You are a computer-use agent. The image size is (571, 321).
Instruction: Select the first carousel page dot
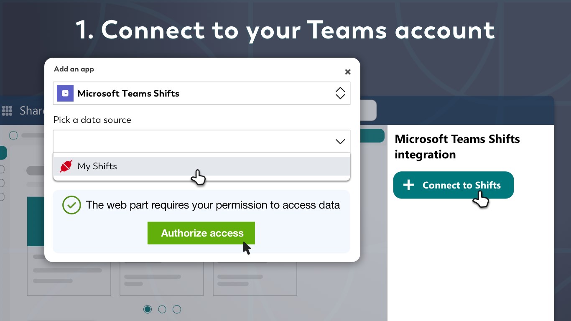[x=148, y=309]
